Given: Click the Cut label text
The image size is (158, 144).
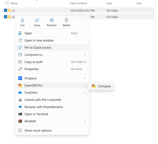Looking at the screenshot, I should coord(22,25).
